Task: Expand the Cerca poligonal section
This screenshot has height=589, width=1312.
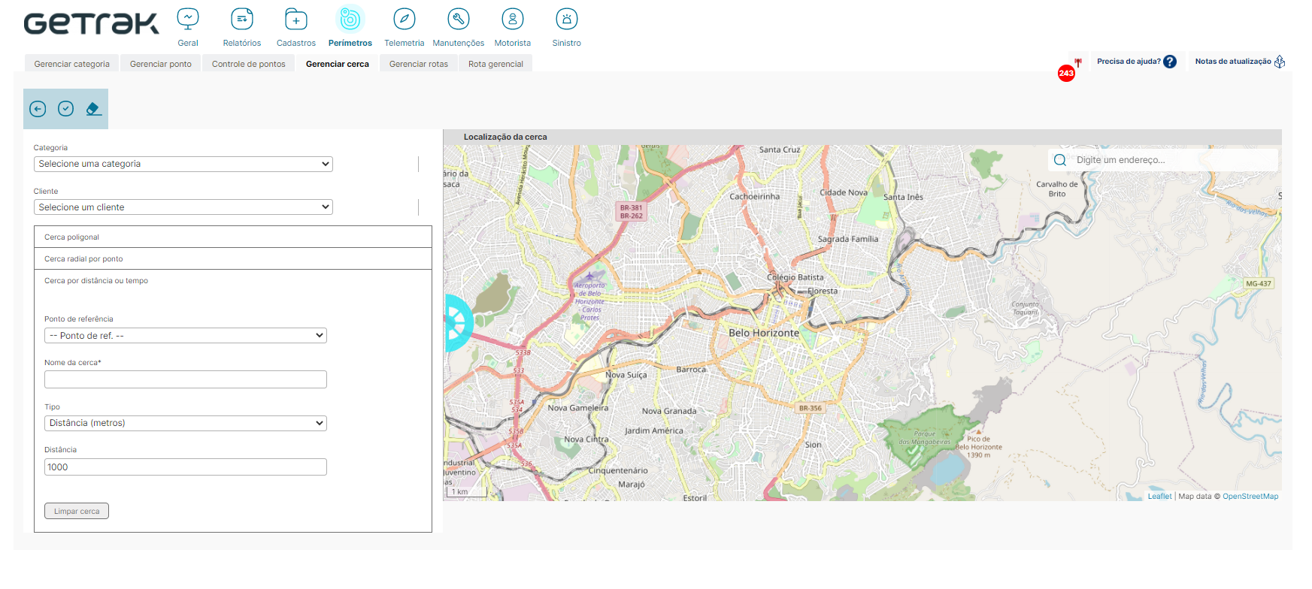Action: pyautogui.click(x=233, y=237)
